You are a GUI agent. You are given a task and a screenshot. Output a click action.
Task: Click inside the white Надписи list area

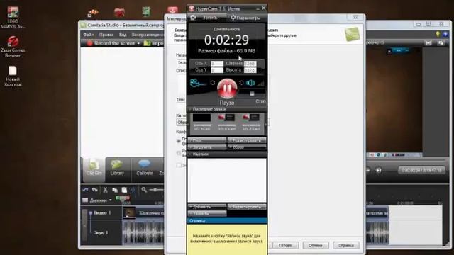[227, 180]
